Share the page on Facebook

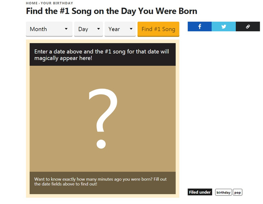tap(200, 26)
